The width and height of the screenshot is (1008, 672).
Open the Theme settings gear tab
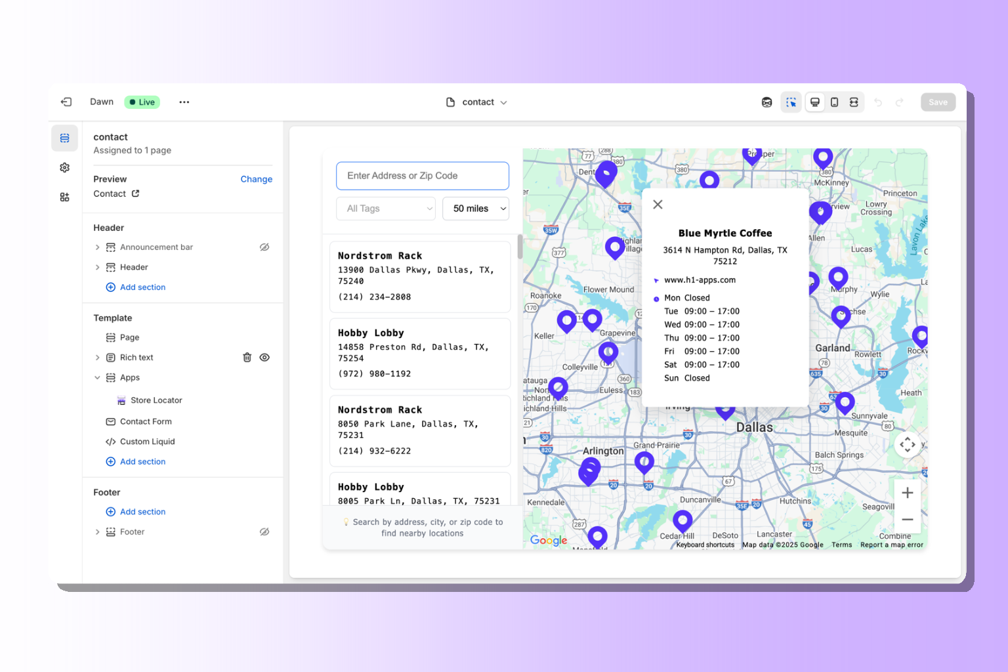(x=64, y=167)
